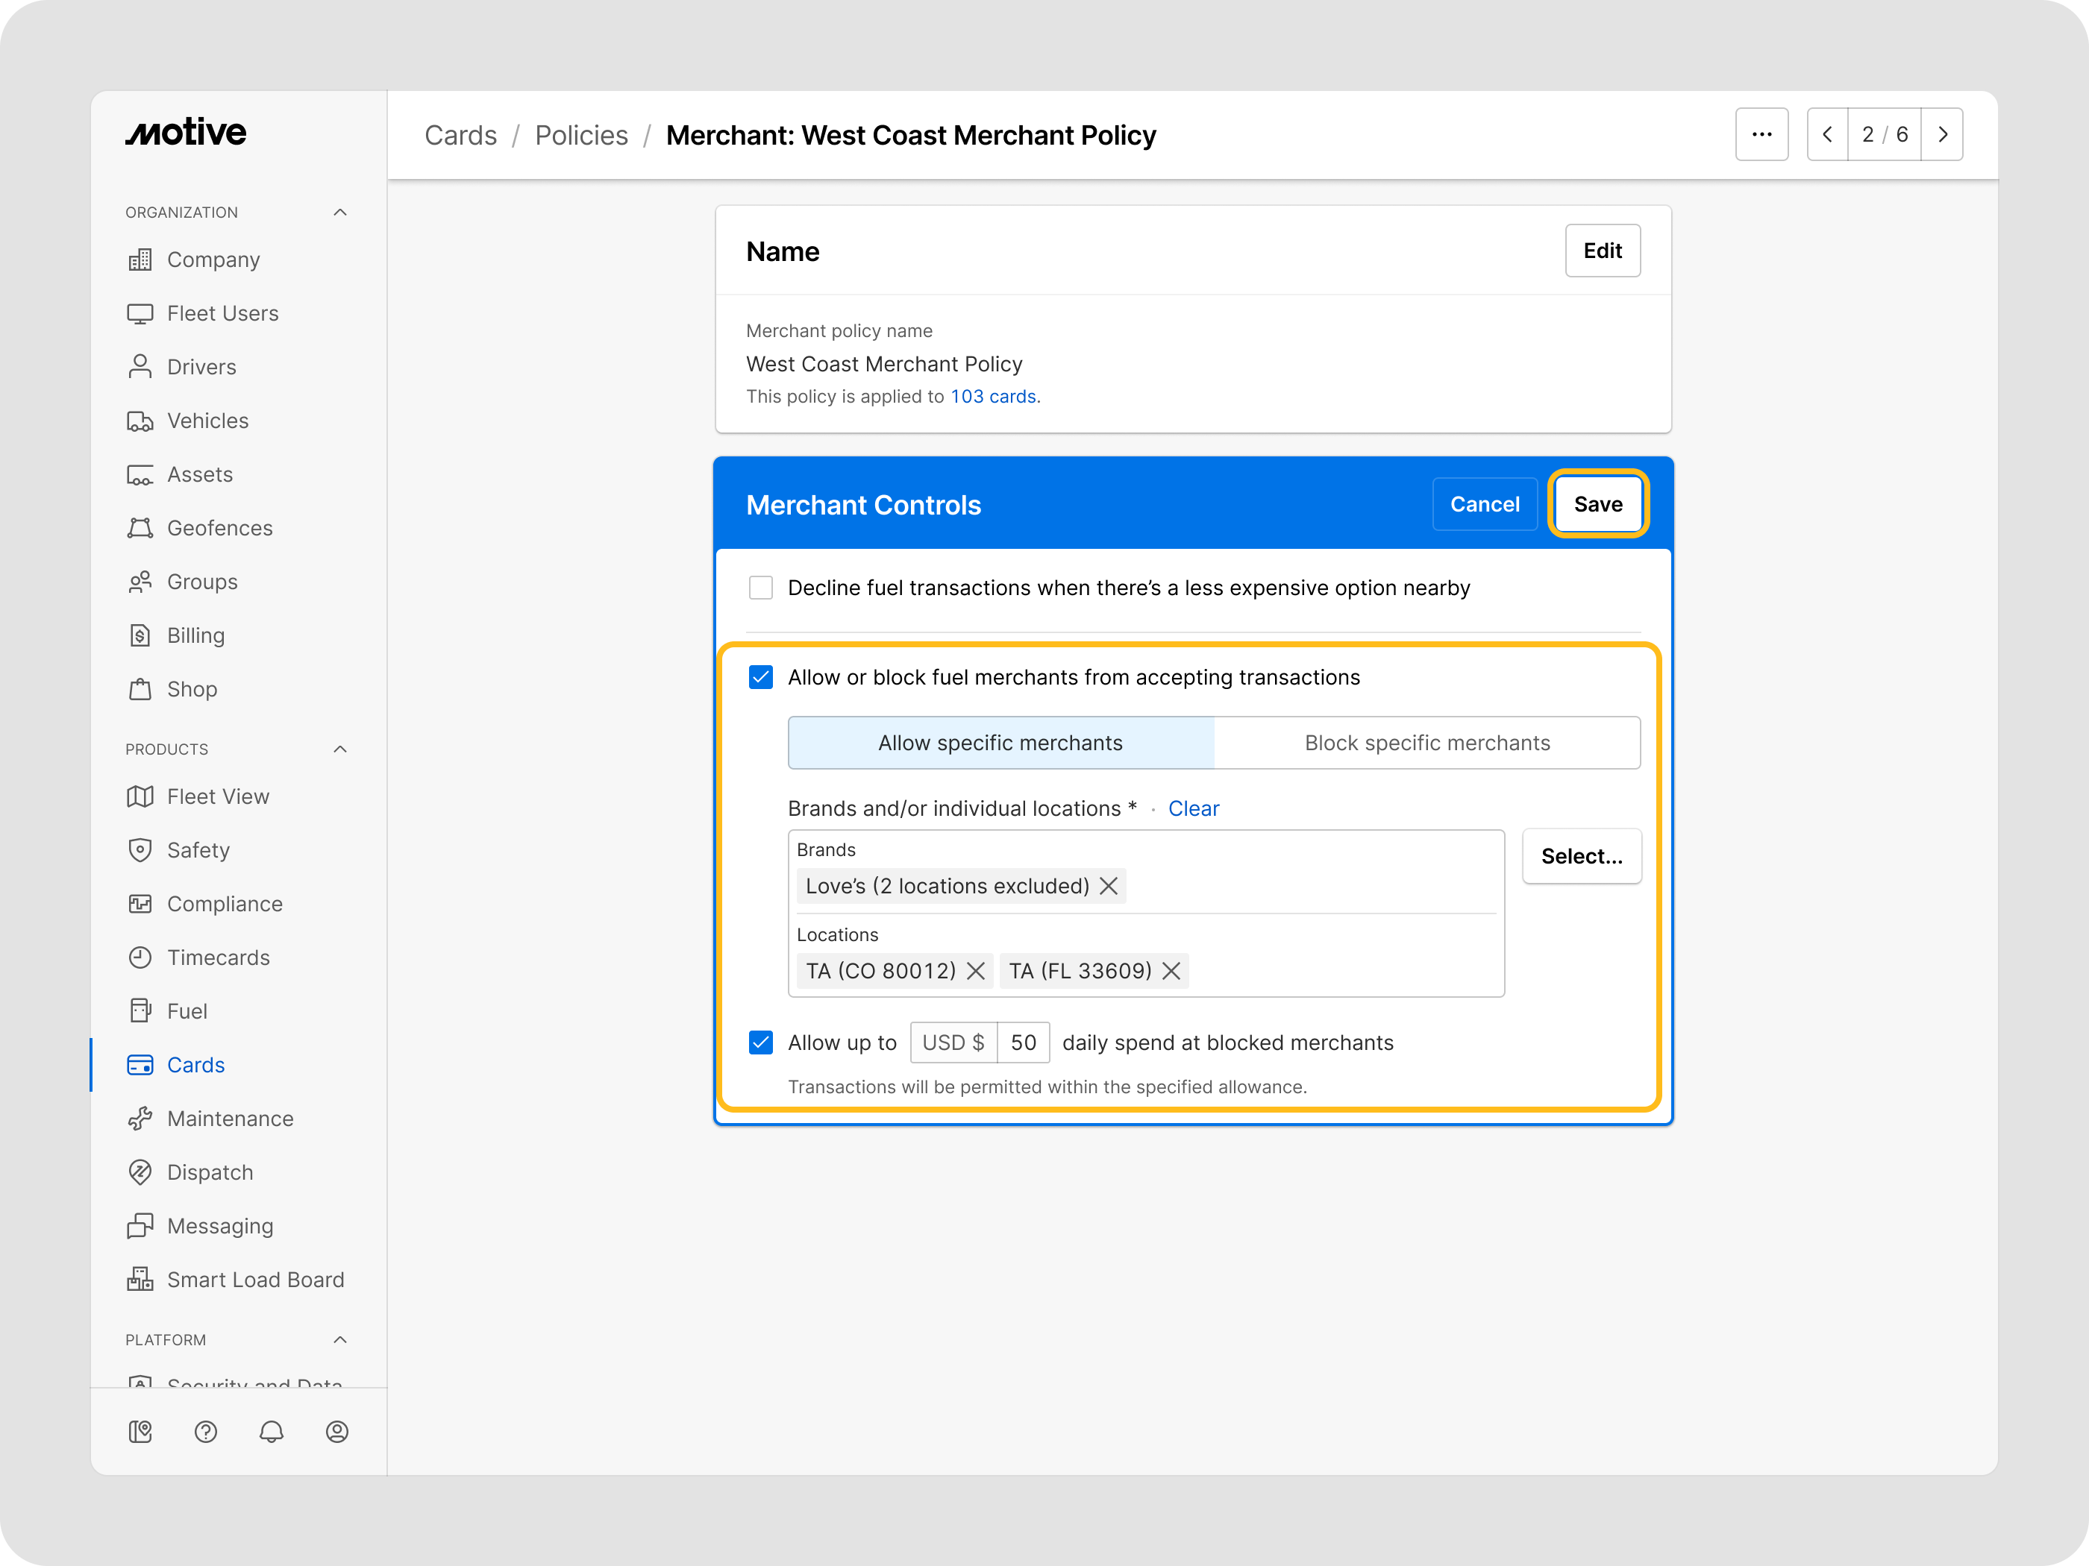Open the user profile icon

click(x=337, y=1432)
